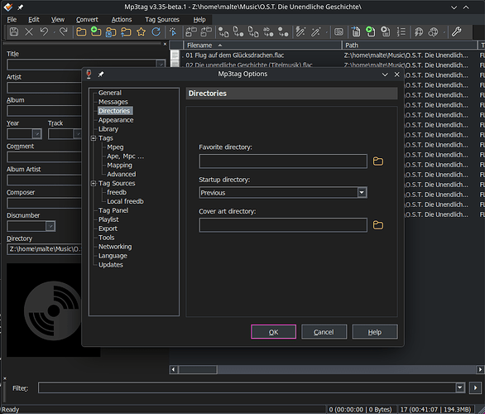Click the Actions pencil-with-lightning toolbar icon
This screenshot has height=414, width=485.
click(x=300, y=31)
